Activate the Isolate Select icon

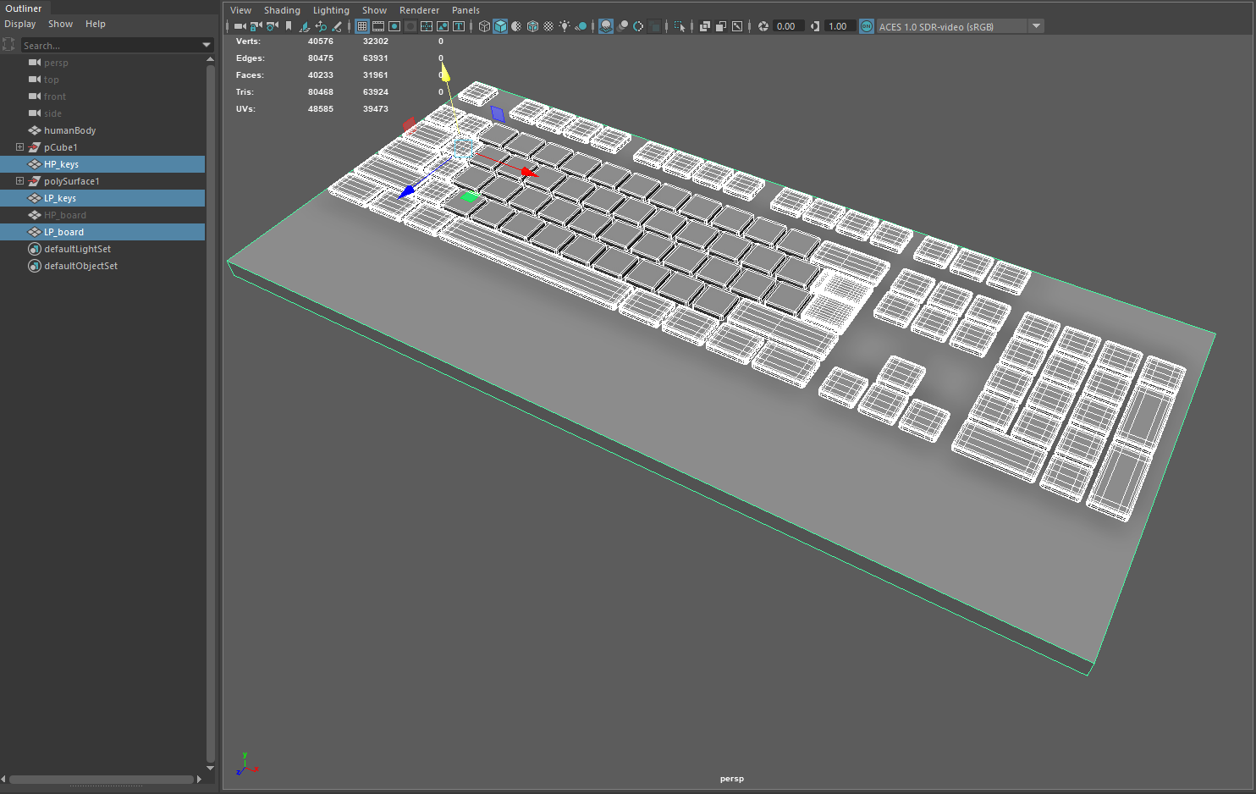tap(681, 26)
